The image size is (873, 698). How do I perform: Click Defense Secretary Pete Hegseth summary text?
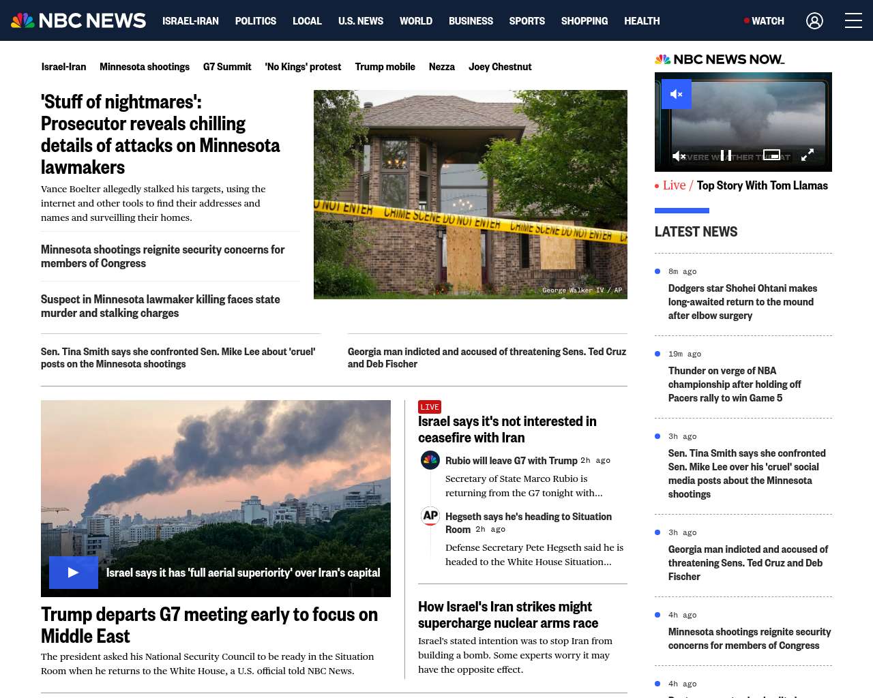tap(535, 555)
